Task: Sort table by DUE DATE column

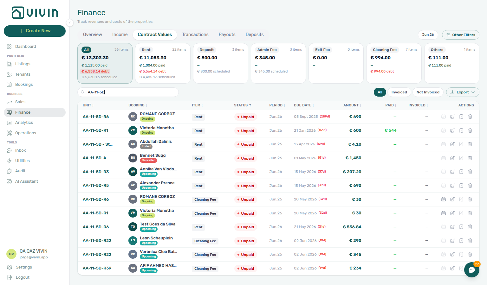Action: (304, 105)
